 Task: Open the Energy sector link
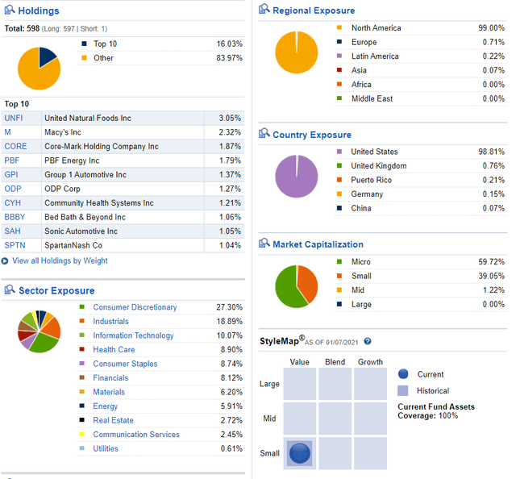106,406
